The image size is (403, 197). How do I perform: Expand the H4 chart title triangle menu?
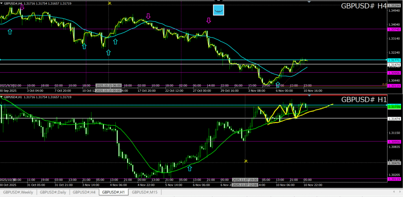coord(2,3)
